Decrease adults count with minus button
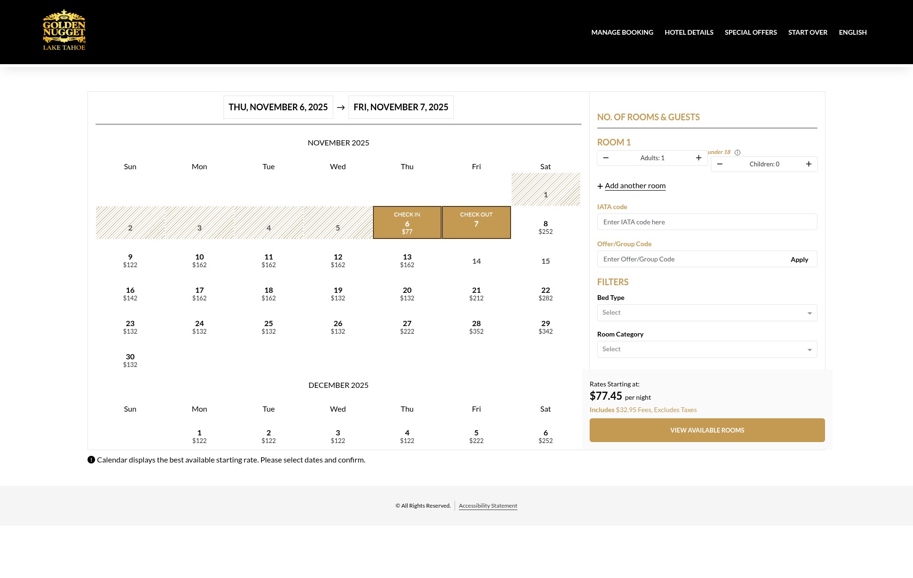The image size is (913, 578). tap(606, 158)
